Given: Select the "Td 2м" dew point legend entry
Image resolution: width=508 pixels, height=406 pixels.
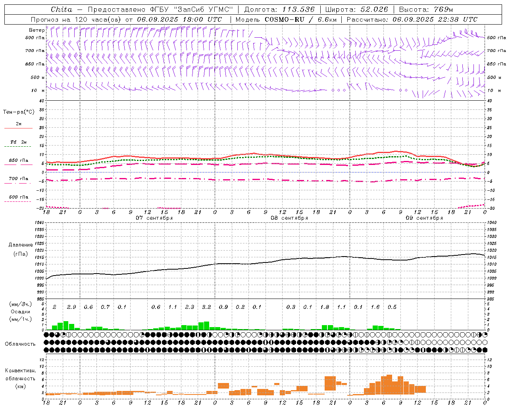Looking at the screenshot, I should 19,142.
